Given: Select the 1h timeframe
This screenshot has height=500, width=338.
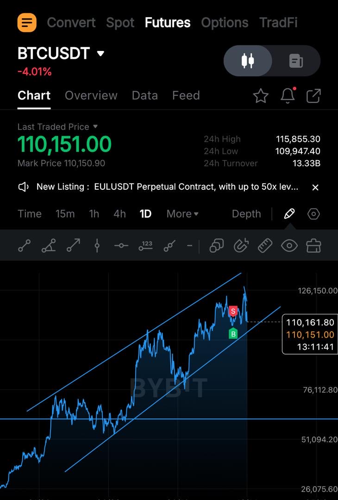Looking at the screenshot, I should pyautogui.click(x=94, y=213).
